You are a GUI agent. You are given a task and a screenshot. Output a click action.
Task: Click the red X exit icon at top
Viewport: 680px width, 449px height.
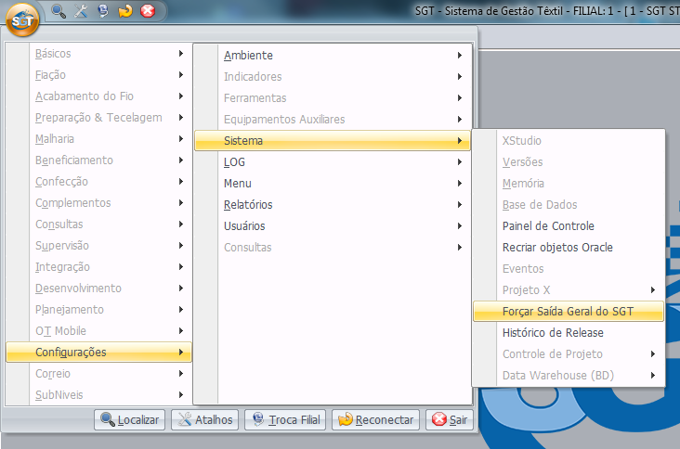(147, 11)
